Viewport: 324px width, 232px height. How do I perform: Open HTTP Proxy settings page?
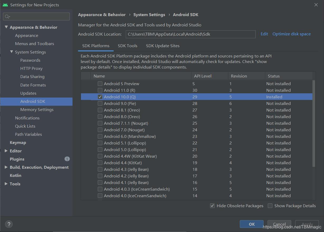click(31, 68)
